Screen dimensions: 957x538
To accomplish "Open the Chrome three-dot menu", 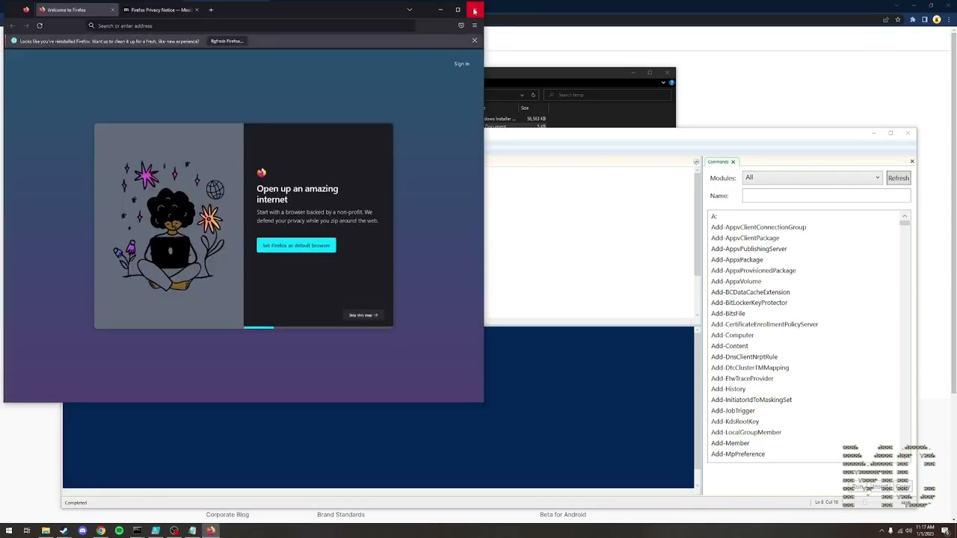I will pos(949,19).
